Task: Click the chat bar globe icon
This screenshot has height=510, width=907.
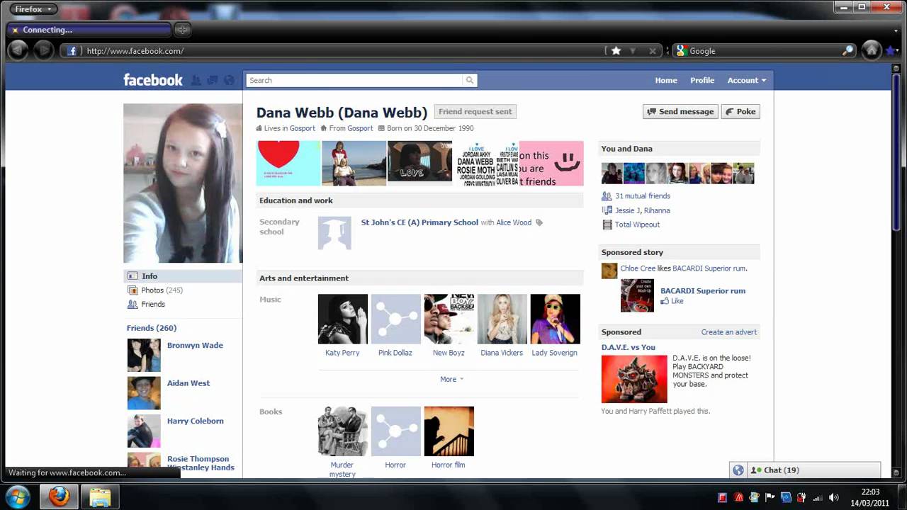Action: (x=738, y=470)
